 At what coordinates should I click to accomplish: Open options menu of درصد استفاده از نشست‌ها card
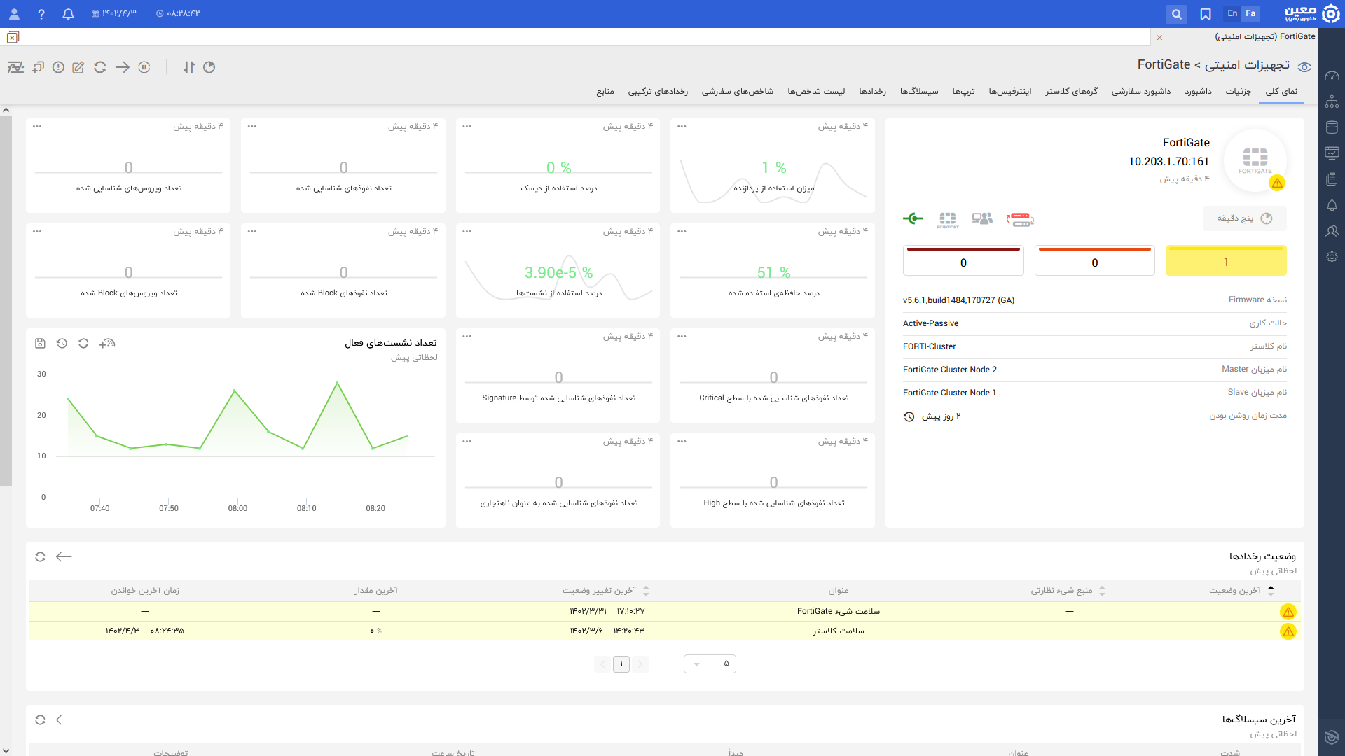(467, 232)
